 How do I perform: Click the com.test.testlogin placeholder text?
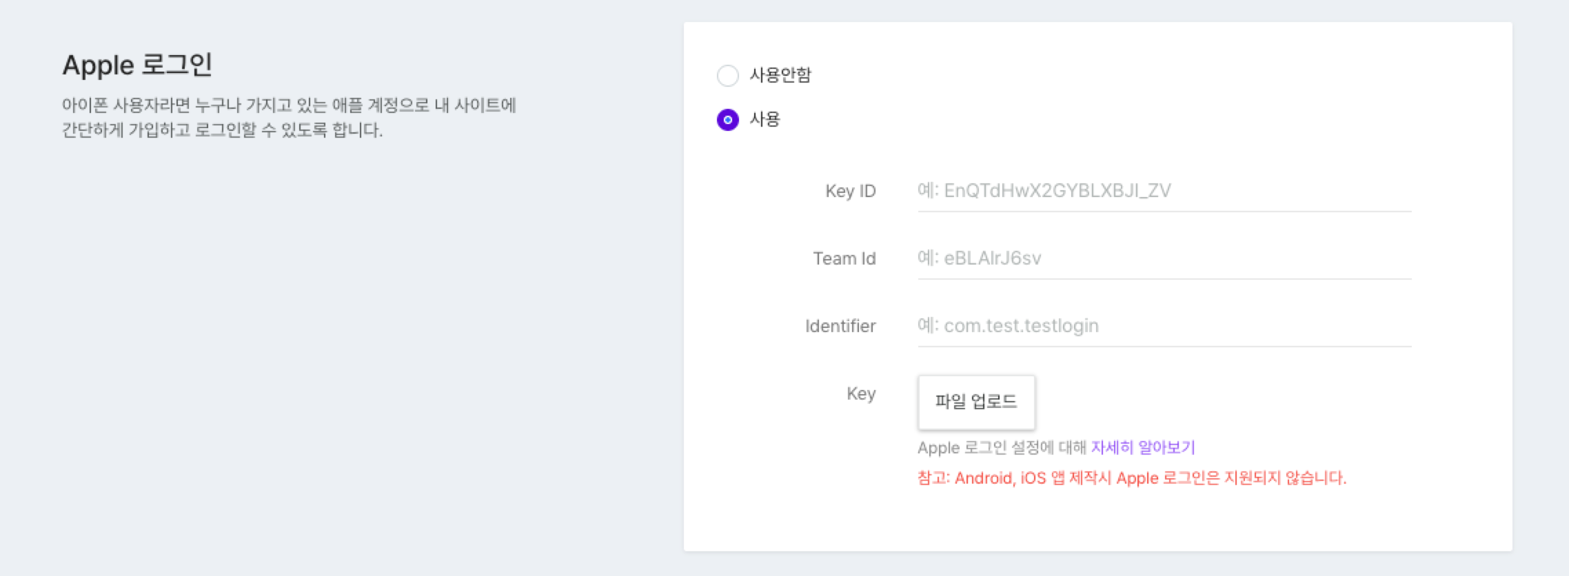point(1021,326)
